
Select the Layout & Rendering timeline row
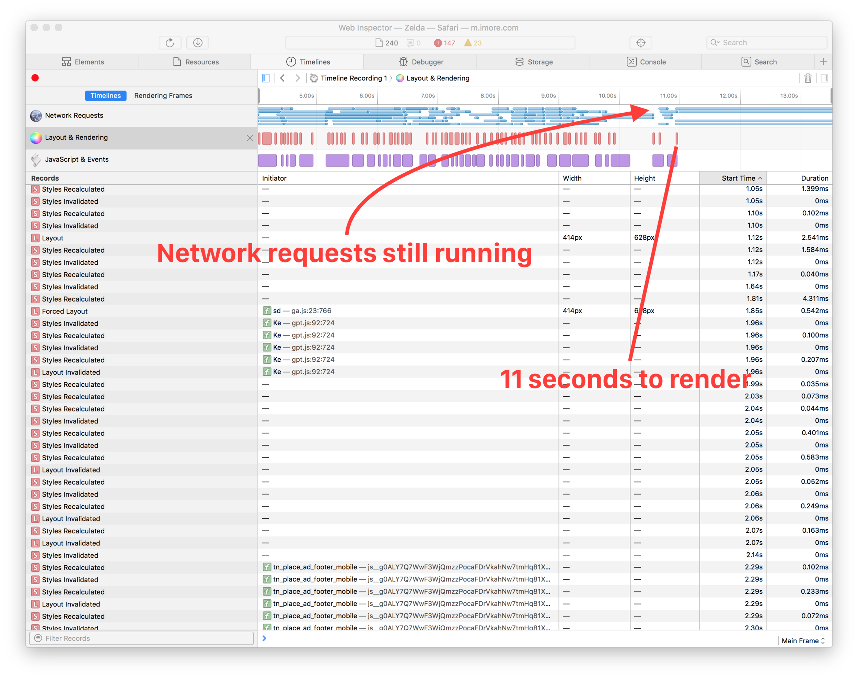coord(142,138)
